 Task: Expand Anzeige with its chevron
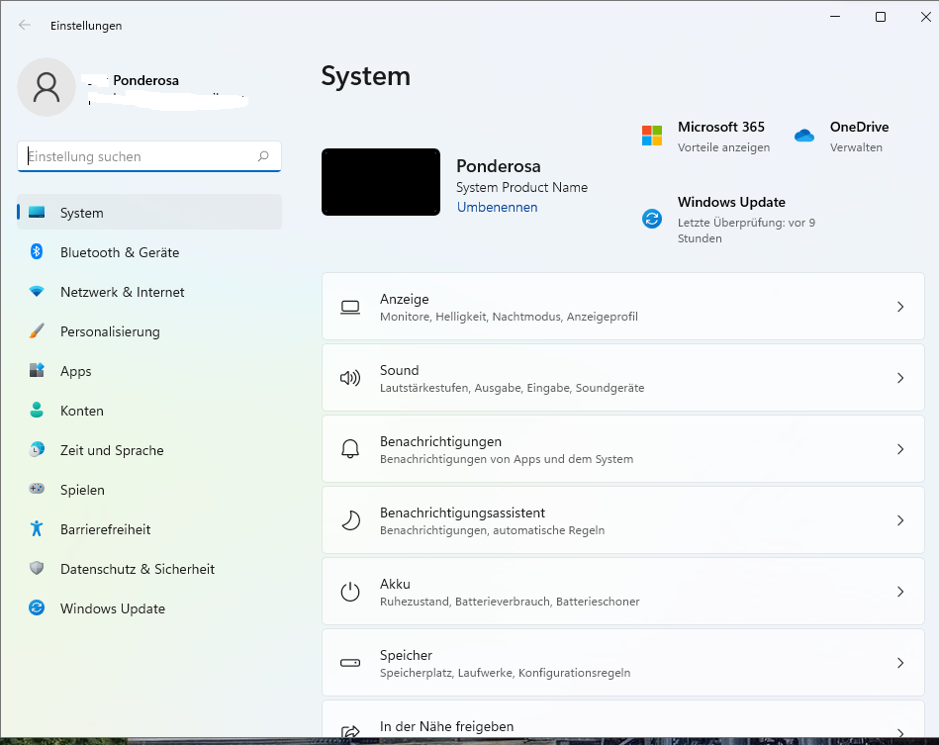900,307
